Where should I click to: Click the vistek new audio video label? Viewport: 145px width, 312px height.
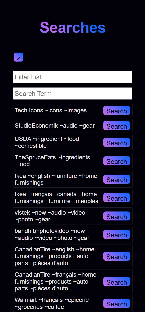[50, 216]
